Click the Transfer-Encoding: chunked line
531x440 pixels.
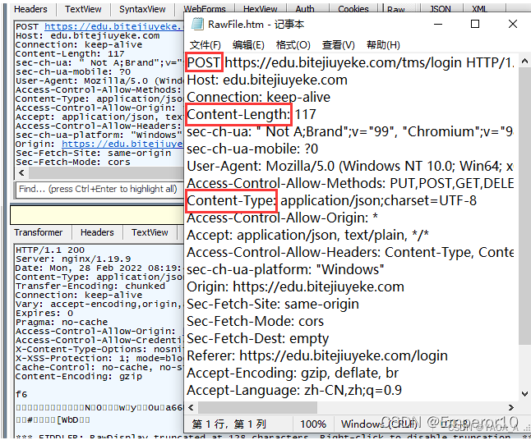click(90, 286)
